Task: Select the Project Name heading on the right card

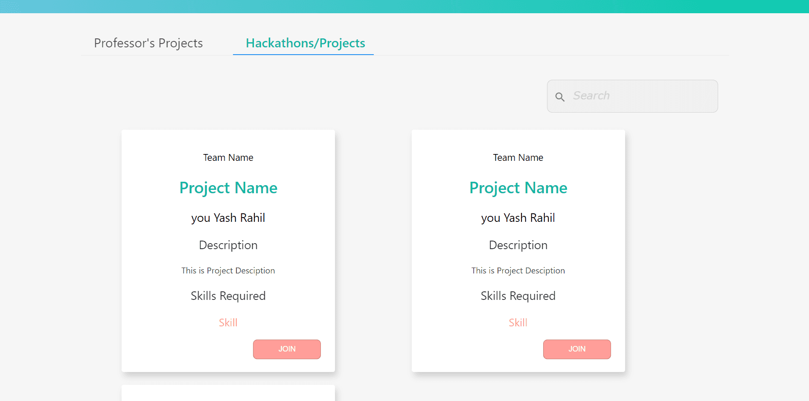Action: (x=518, y=188)
